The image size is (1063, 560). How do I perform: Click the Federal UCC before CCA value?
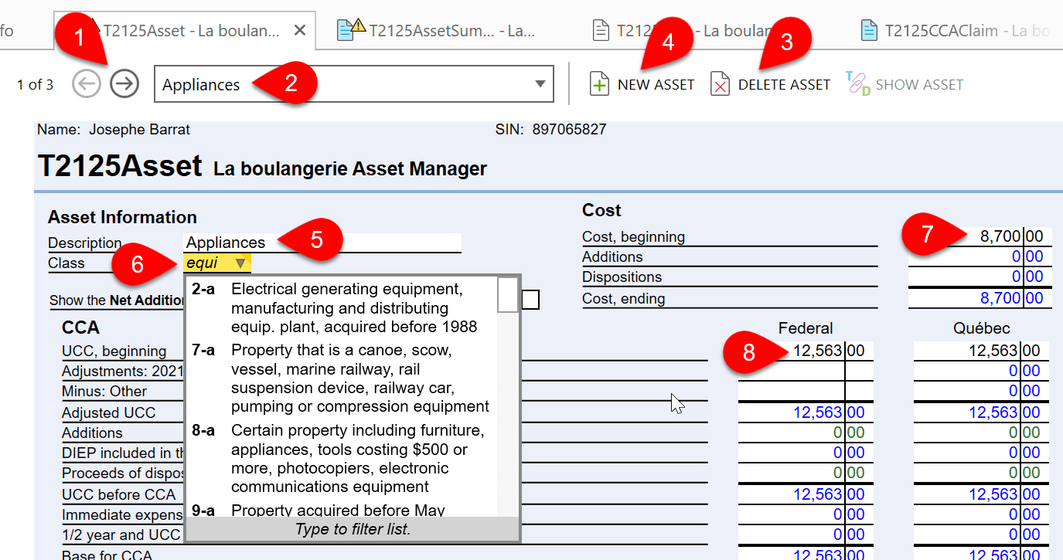[x=806, y=494]
